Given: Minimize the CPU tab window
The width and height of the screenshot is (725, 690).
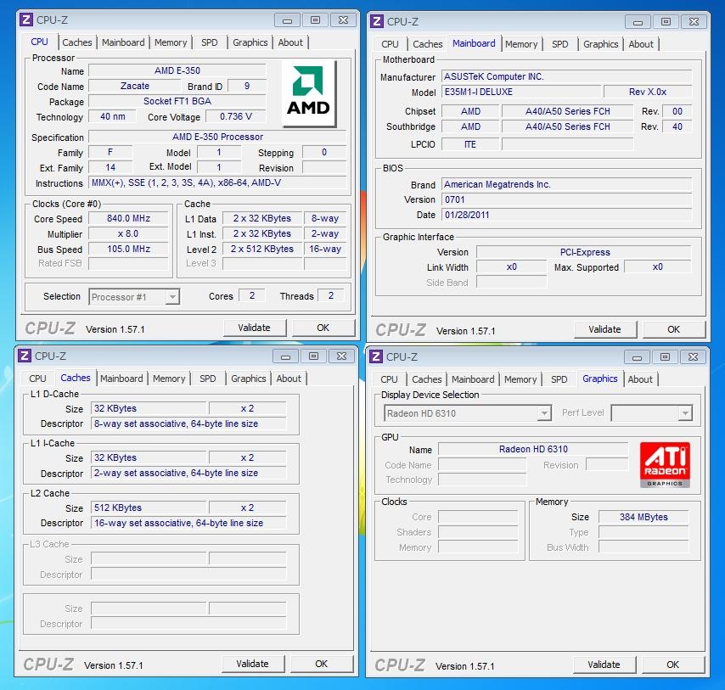Looking at the screenshot, I should pyautogui.click(x=287, y=20).
